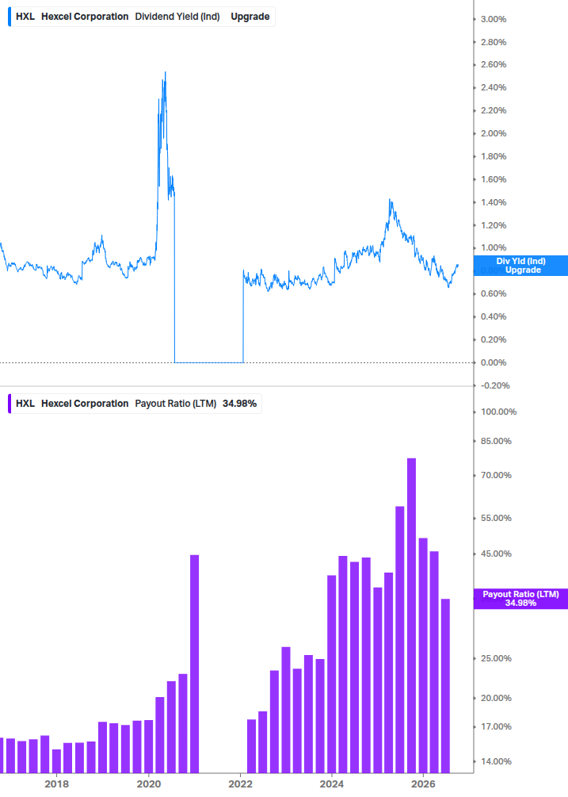Click the 20.00% tick on the payout axis

[496, 698]
